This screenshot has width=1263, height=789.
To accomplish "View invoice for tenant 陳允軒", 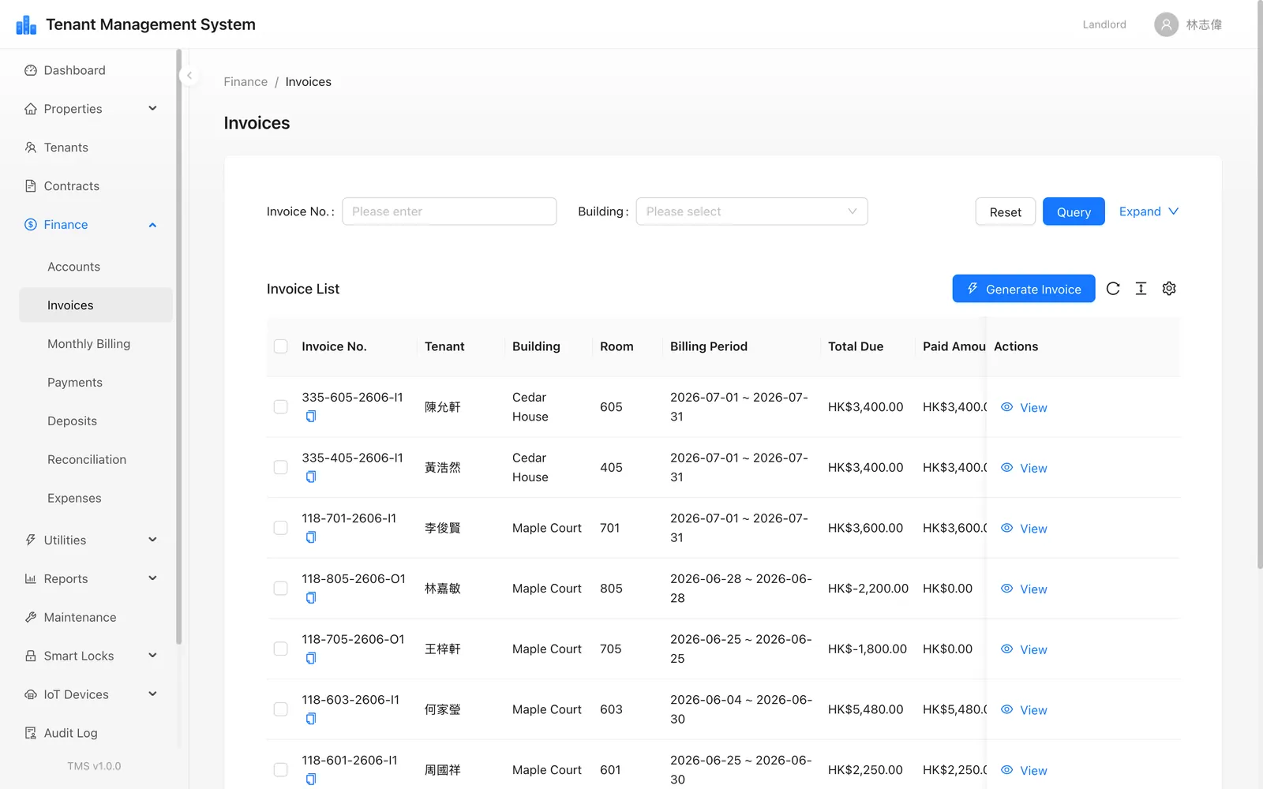I will click(x=1024, y=408).
